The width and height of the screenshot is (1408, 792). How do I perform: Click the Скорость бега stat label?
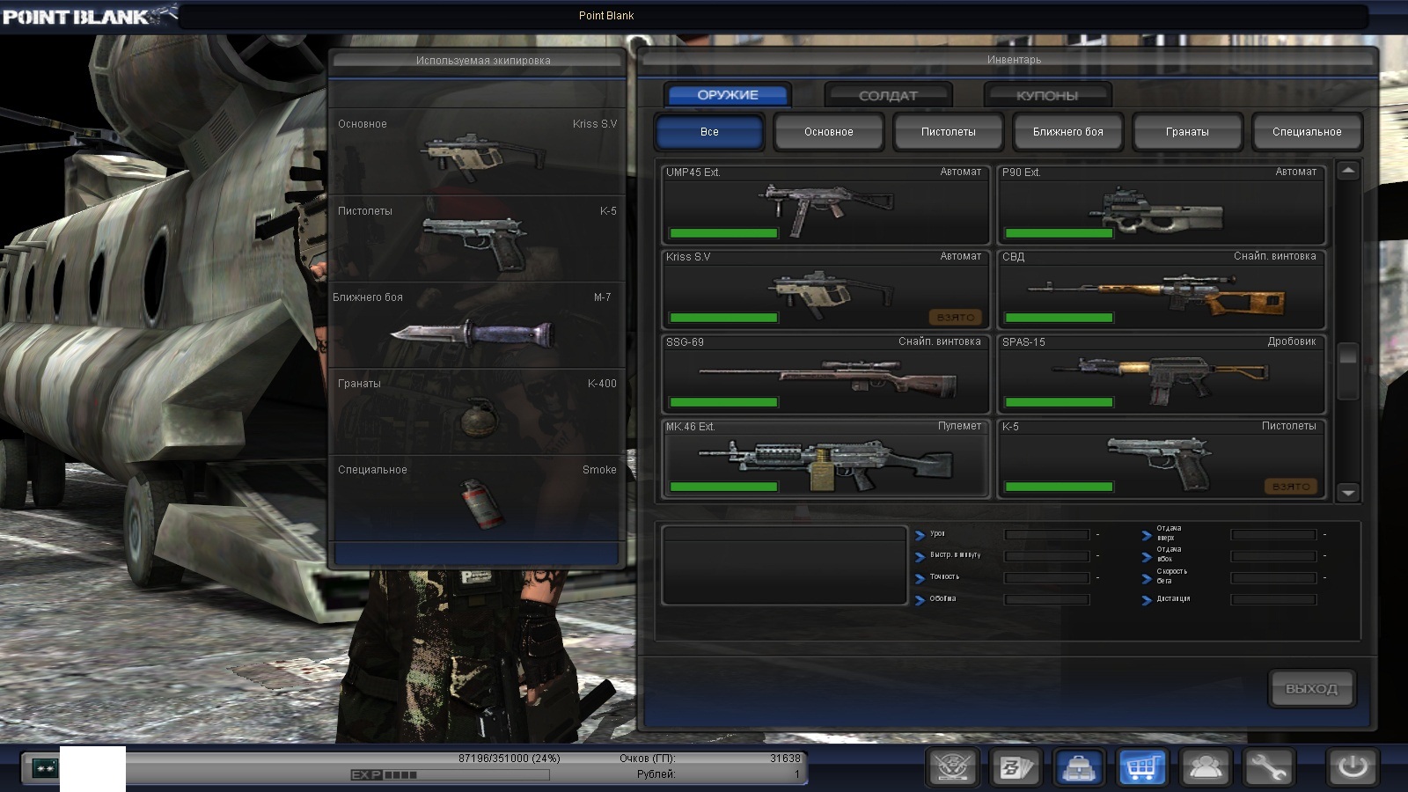click(1172, 576)
